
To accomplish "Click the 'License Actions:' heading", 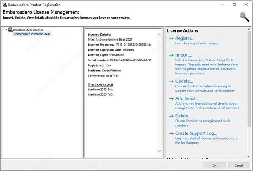I will [x=183, y=31].
